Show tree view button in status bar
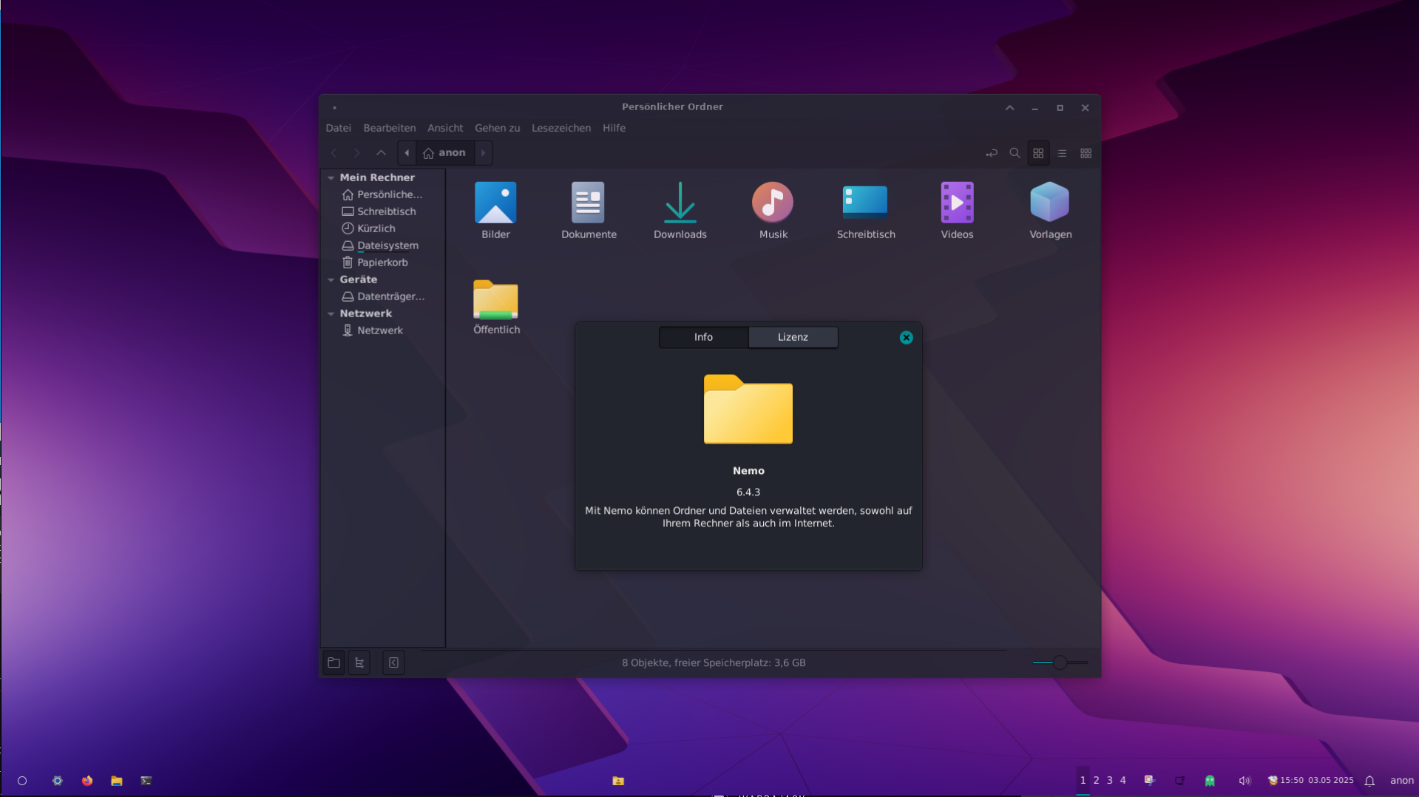1419x797 pixels. pyautogui.click(x=359, y=662)
